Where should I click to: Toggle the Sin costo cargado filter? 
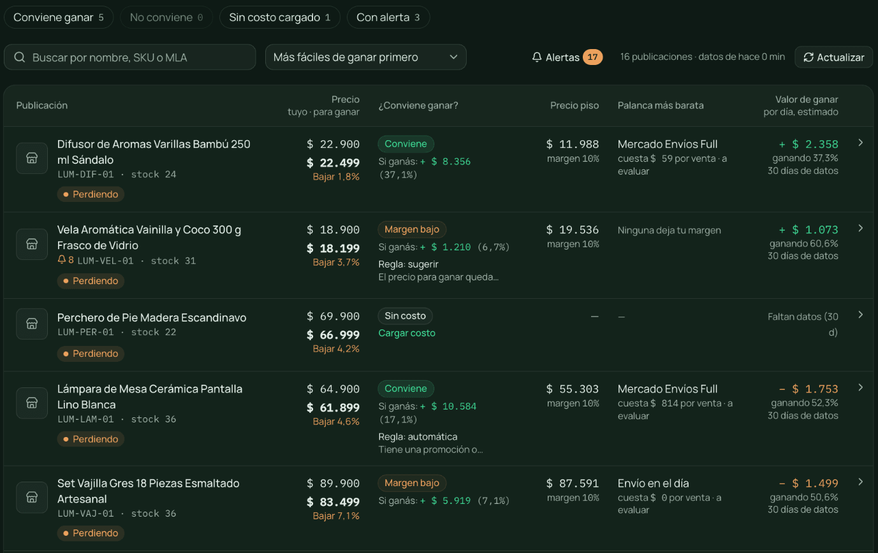[279, 17]
